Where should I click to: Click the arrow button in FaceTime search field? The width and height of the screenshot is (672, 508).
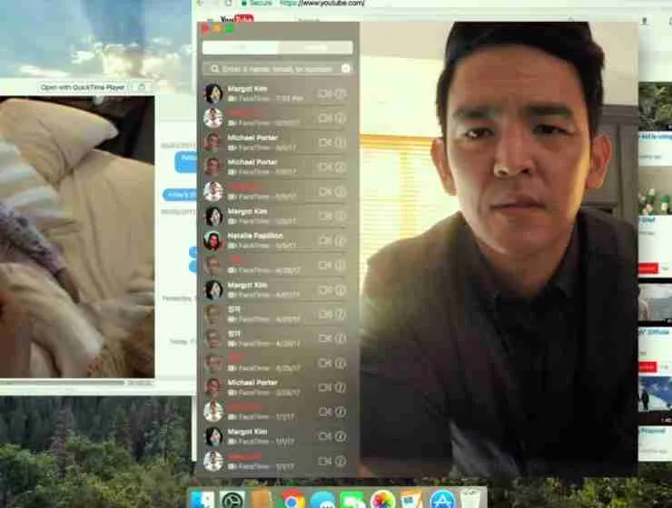click(x=345, y=69)
